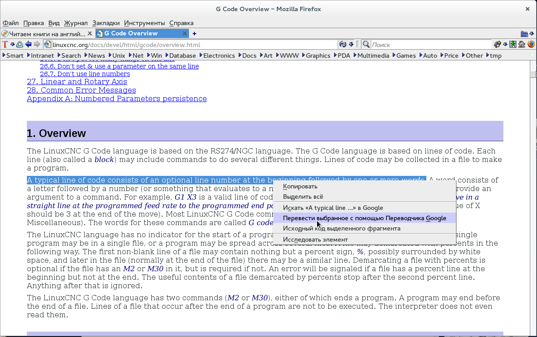Expand the Unix bookmarks folder
This screenshot has height=337, width=537.
click(117, 55)
